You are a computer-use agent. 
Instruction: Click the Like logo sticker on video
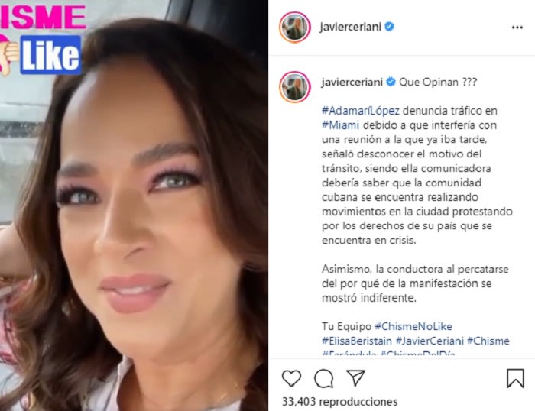pyautogui.click(x=51, y=55)
